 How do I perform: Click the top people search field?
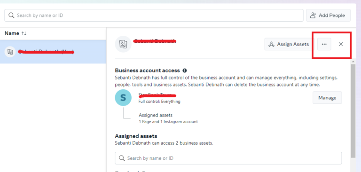tap(154, 16)
